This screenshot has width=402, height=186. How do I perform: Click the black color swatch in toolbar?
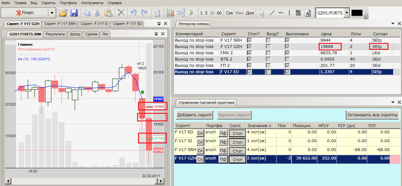[357, 13]
